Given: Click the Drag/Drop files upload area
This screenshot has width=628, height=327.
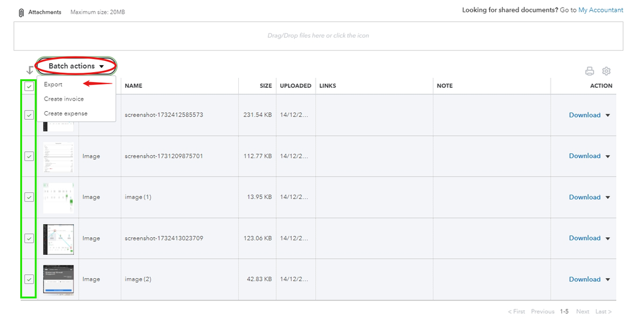Looking at the screenshot, I should coord(318,36).
